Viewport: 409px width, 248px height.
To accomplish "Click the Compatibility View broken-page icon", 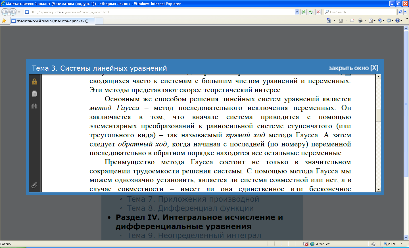I will pos(304,12).
